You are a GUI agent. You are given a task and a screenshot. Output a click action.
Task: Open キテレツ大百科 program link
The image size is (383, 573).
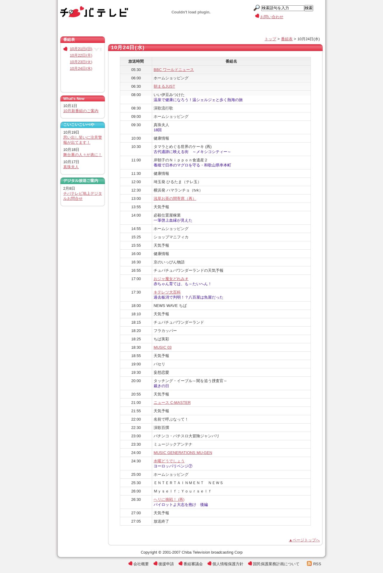[x=167, y=292]
